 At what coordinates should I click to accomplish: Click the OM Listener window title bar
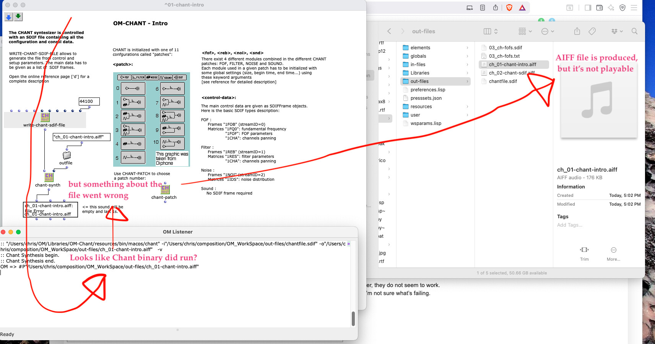point(178,232)
